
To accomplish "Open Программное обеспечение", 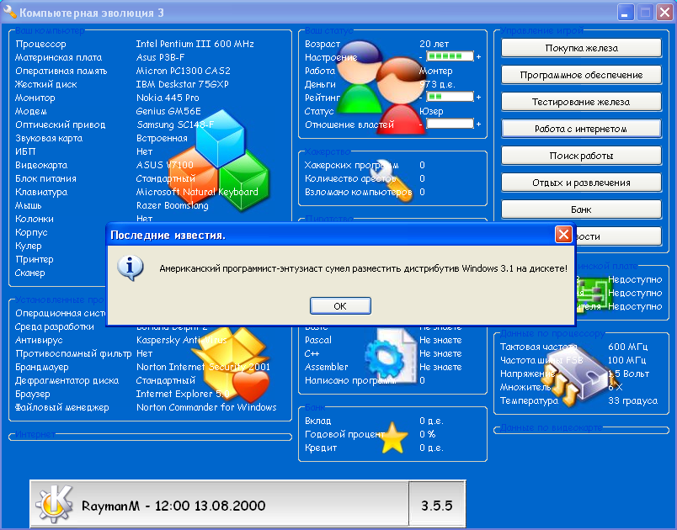I will [x=581, y=75].
